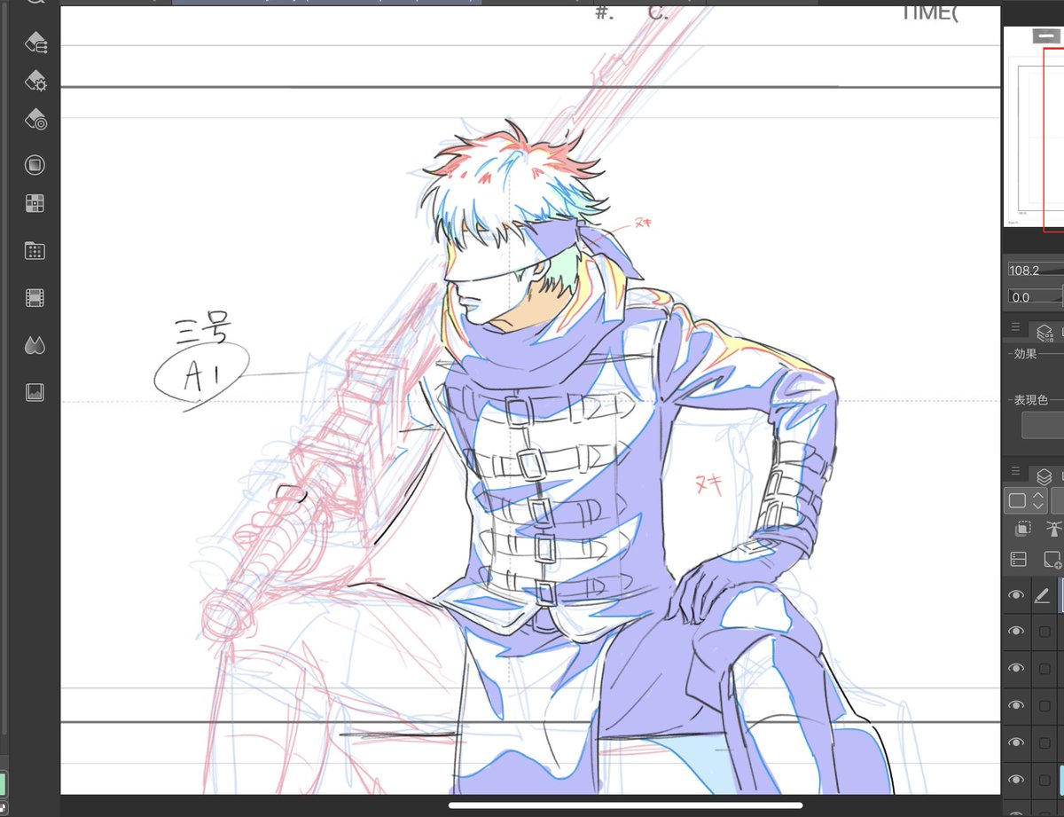Click the pen editing indicator on top layer
Screen dimensions: 1064x817
coord(1043,596)
